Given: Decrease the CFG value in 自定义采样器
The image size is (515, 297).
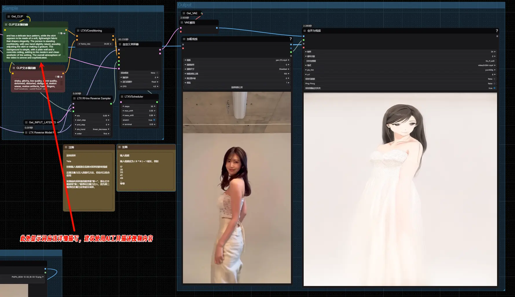Looking at the screenshot, I should 121,87.
